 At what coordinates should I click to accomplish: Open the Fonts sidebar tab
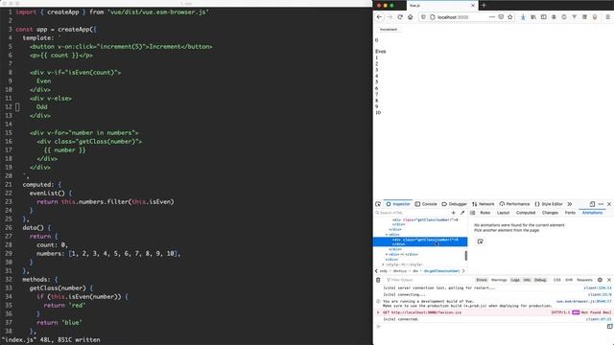click(570, 213)
